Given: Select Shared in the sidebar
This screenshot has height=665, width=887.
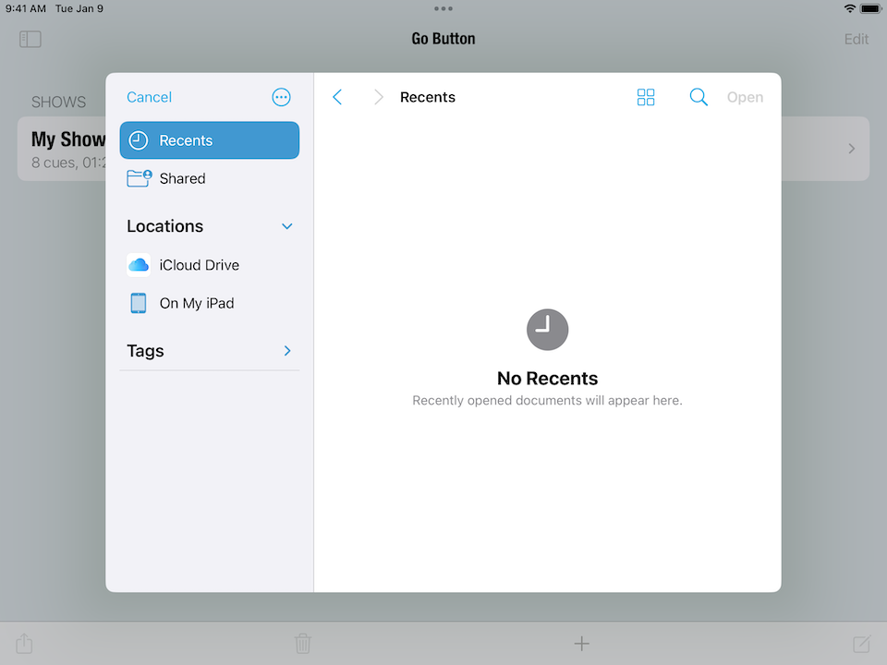Looking at the screenshot, I should [x=182, y=178].
